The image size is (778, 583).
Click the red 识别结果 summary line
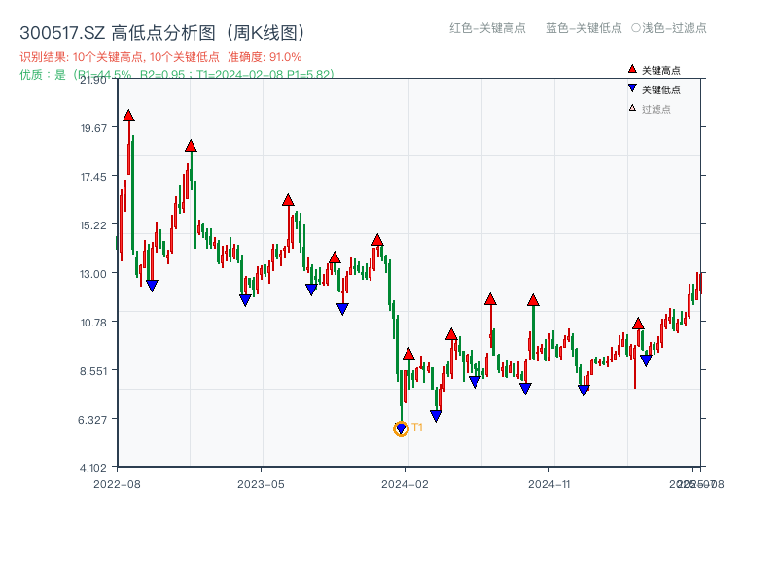click(x=160, y=57)
